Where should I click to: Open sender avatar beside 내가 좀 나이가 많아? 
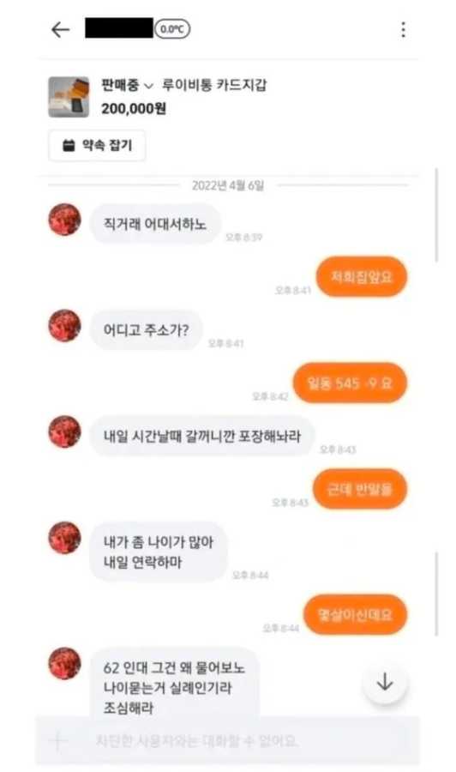tap(64, 538)
